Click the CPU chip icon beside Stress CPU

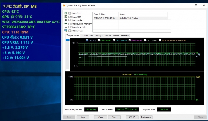(66, 13)
